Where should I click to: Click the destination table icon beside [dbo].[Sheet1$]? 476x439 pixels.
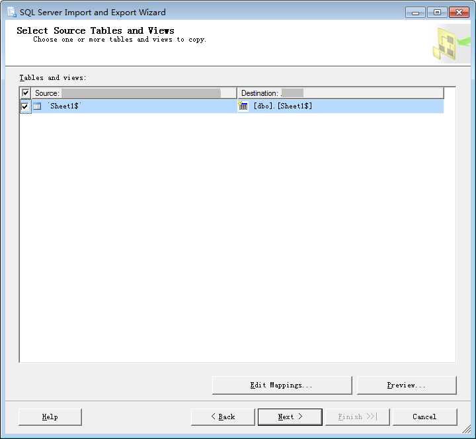243,106
